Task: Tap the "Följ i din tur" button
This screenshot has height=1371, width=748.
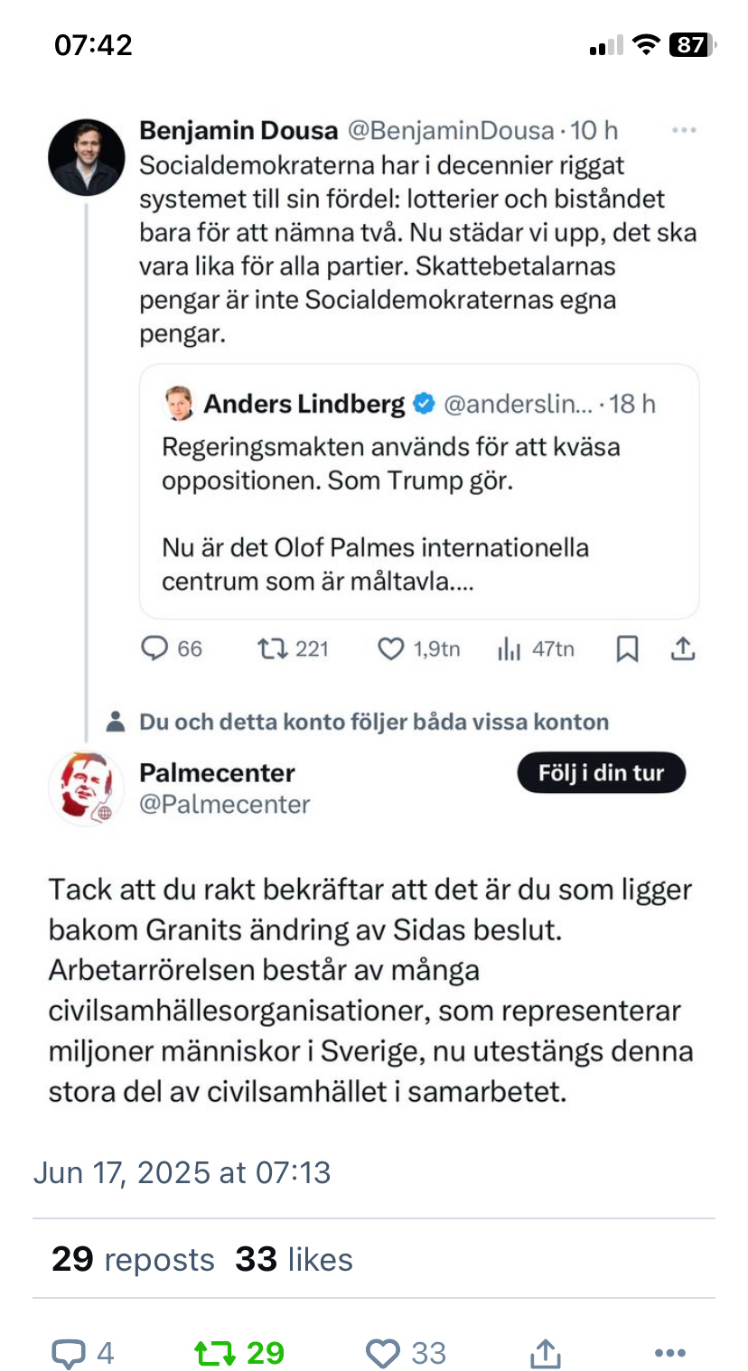Action: coord(601,773)
